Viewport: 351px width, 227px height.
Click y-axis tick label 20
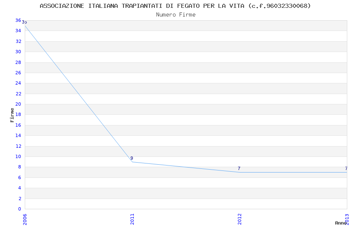click(18, 104)
